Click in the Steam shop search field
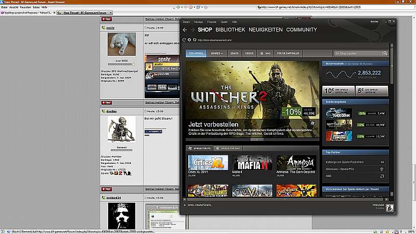The height and width of the screenshot is (234, 416). point(358,54)
